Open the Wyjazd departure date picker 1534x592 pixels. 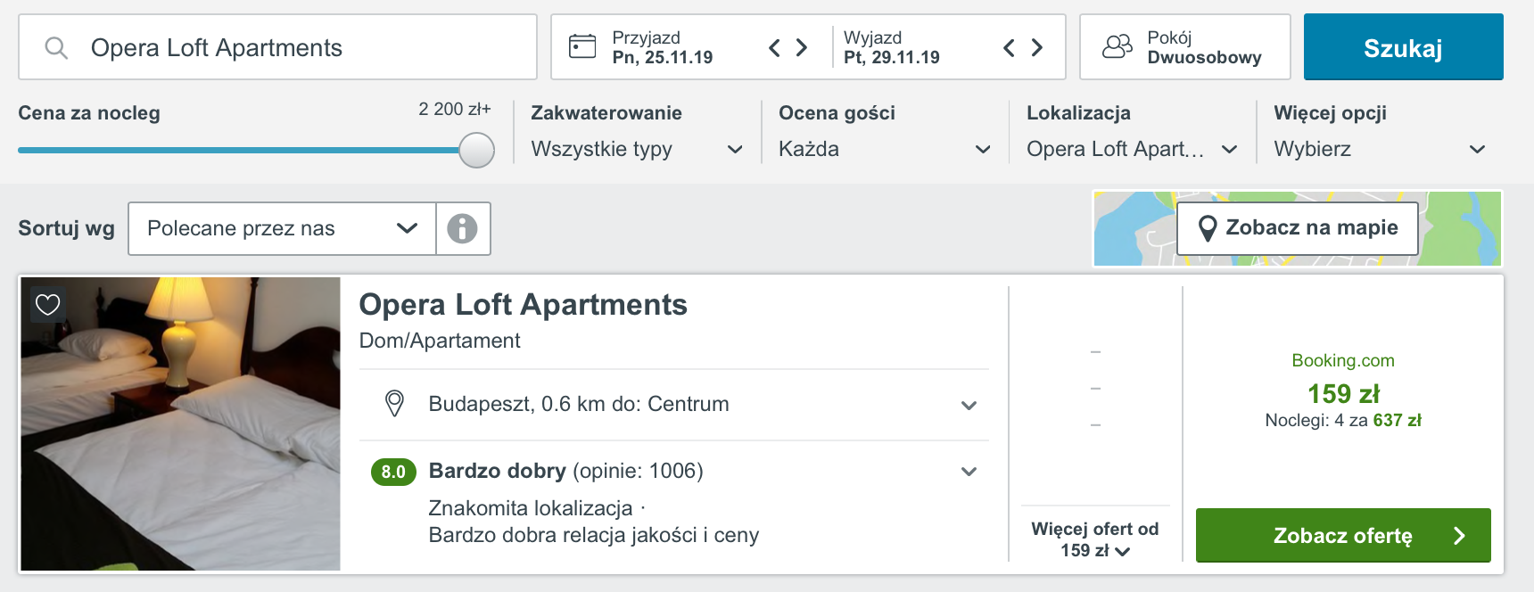click(892, 47)
